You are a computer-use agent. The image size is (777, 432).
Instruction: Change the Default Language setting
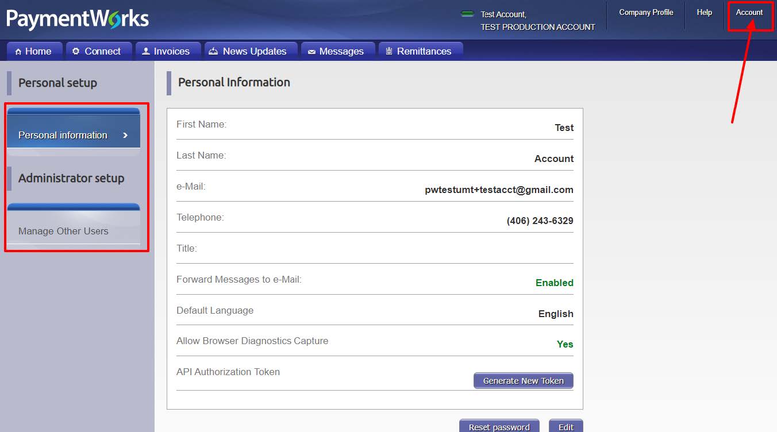pos(555,314)
